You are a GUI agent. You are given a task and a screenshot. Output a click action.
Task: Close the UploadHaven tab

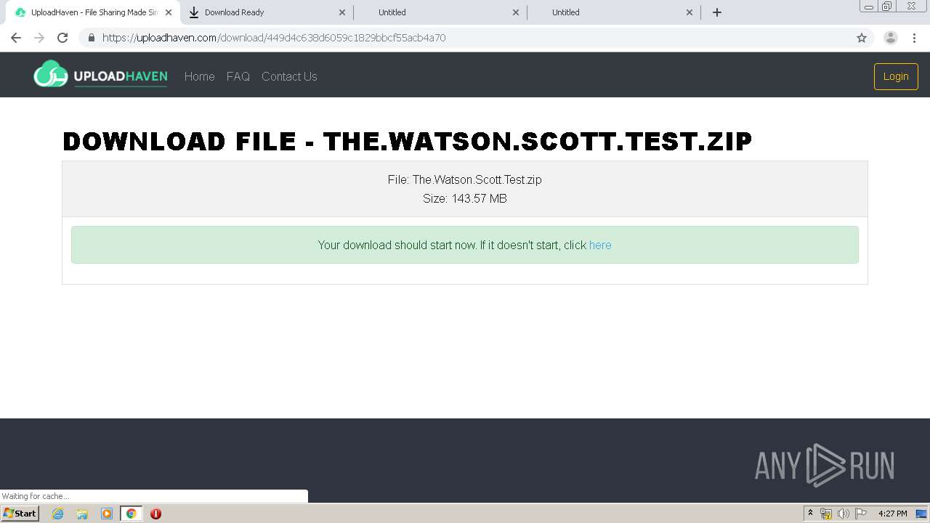pos(169,12)
